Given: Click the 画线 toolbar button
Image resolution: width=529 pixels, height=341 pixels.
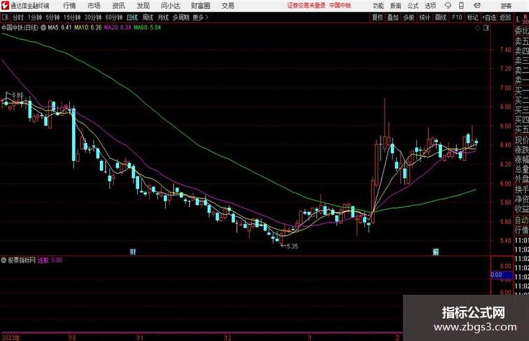Looking at the screenshot, I should point(441,17).
